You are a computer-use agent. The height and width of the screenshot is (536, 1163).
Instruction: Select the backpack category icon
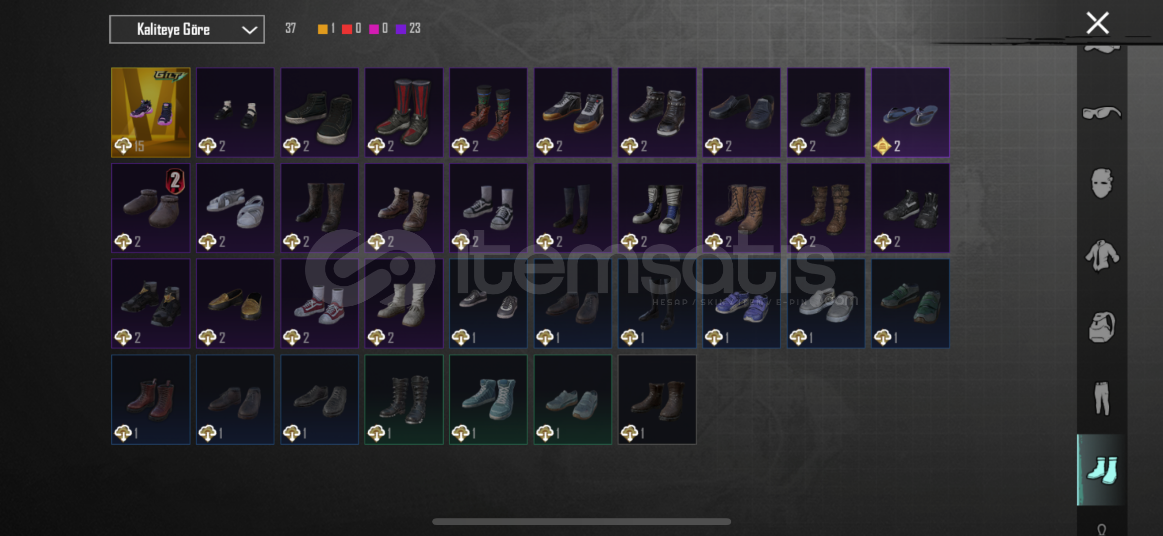click(x=1101, y=328)
